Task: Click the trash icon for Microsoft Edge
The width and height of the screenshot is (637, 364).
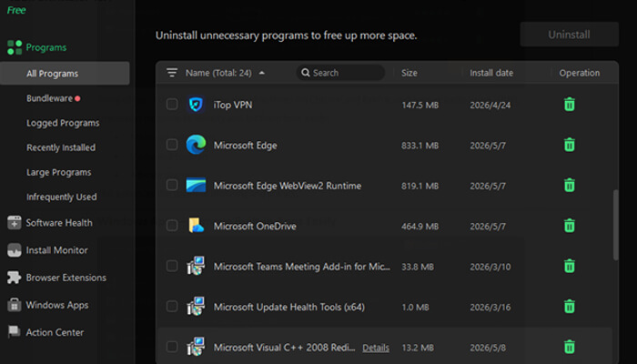Action: [x=569, y=145]
